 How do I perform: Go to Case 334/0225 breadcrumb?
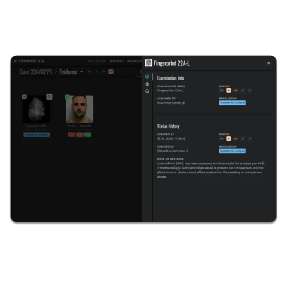[36, 72]
